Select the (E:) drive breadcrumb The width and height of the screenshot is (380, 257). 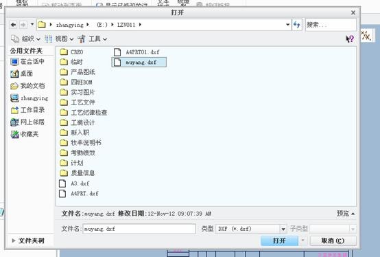[102, 25]
